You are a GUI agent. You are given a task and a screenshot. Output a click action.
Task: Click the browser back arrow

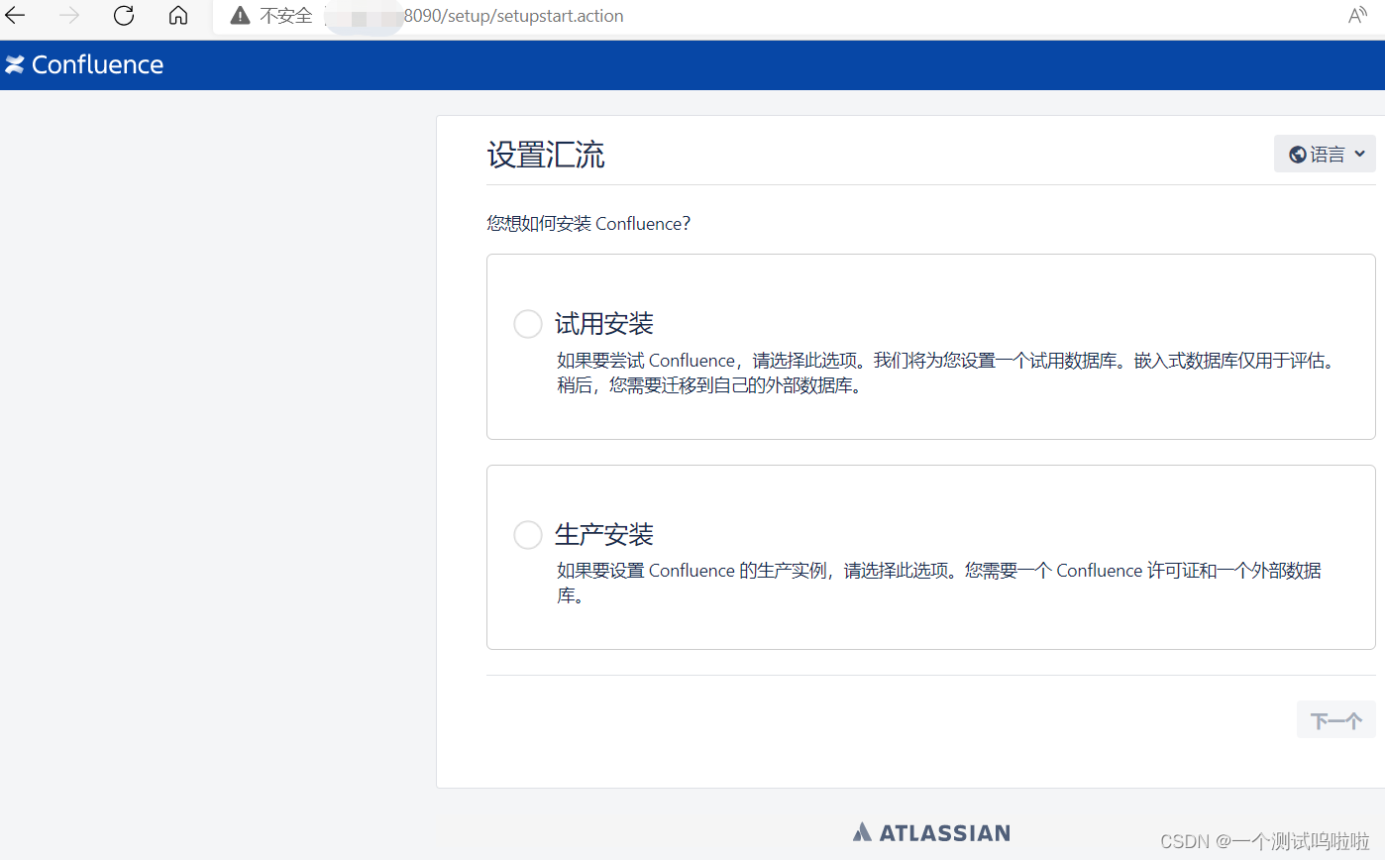[x=15, y=15]
